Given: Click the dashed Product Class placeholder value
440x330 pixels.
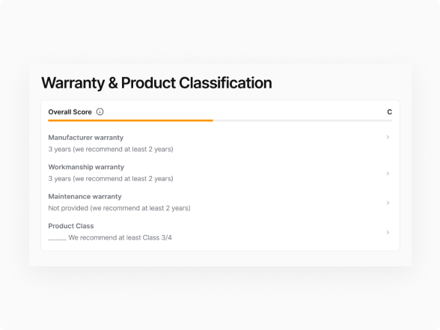Looking at the screenshot, I should click(57, 239).
